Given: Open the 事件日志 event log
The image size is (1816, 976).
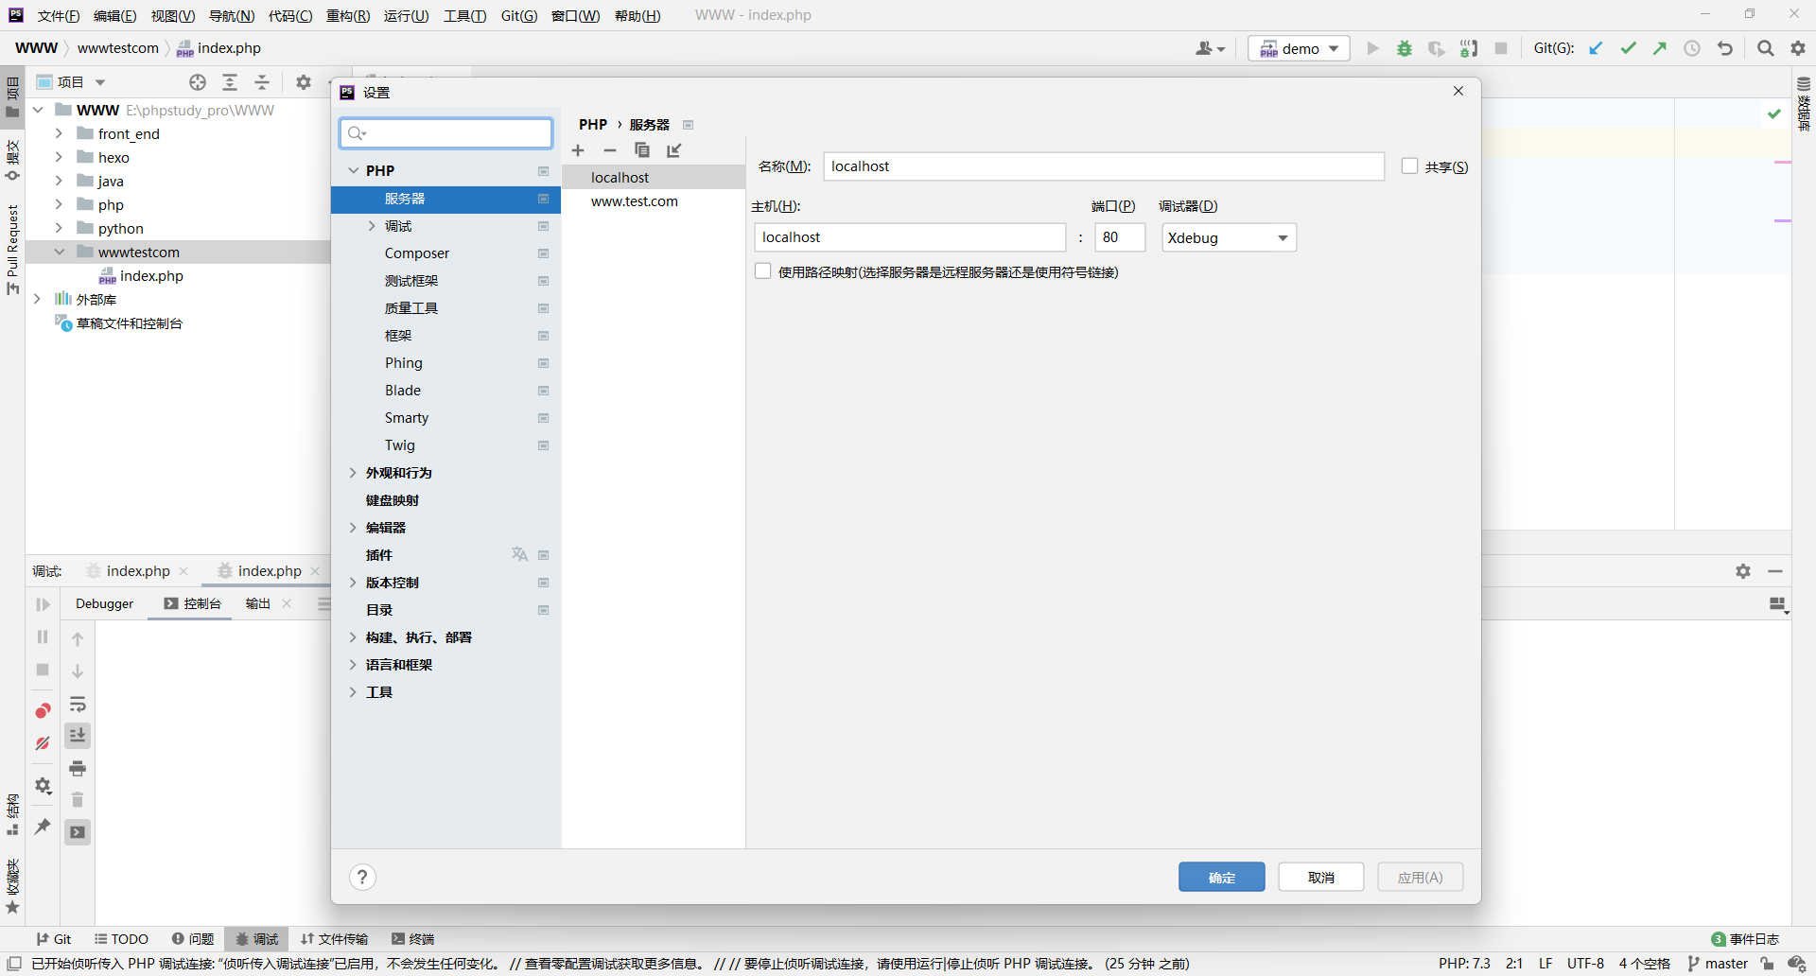Looking at the screenshot, I should click(1745, 939).
